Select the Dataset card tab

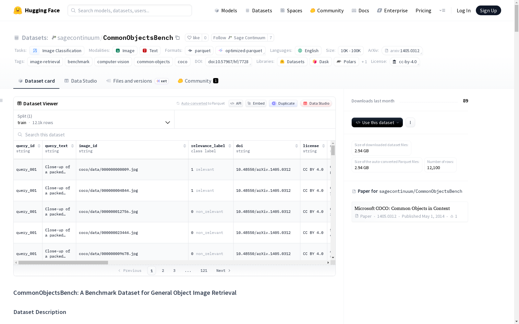pos(36,81)
